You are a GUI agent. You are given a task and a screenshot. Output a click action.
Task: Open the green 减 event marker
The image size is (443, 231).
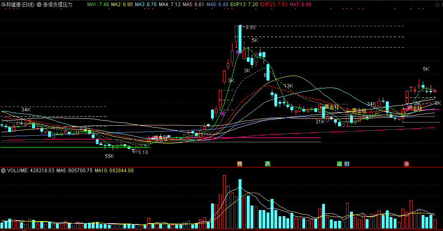[340, 164]
